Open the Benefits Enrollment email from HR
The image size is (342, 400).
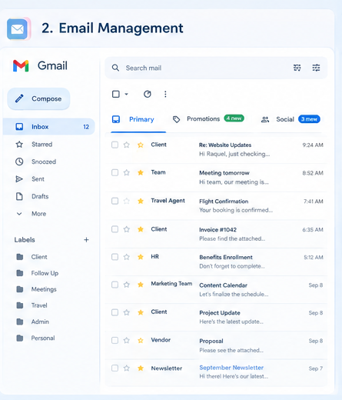tap(217, 262)
